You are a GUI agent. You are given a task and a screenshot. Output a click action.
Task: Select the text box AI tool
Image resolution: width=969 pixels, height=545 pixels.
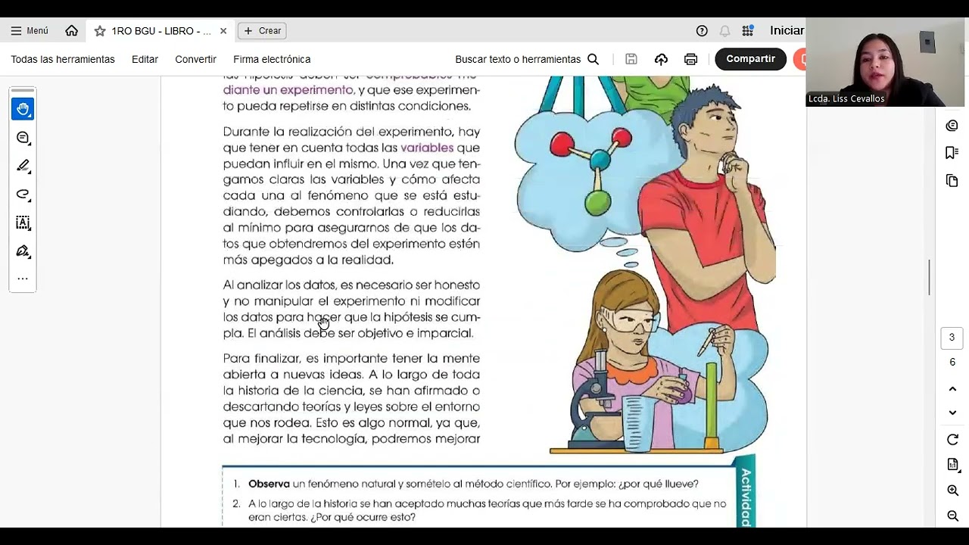click(23, 223)
